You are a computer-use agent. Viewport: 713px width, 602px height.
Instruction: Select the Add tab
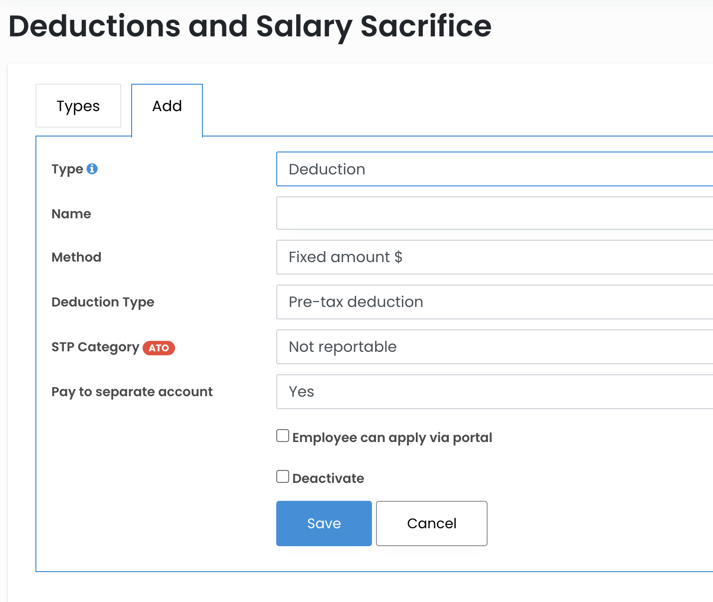[167, 106]
